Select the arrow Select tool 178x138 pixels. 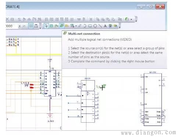point(46,26)
